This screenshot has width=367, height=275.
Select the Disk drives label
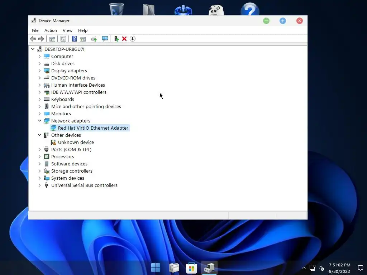(x=63, y=64)
